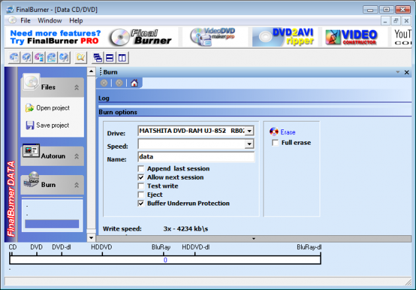Open the Help menu
Image resolution: width=416 pixels, height=290 pixels.
pos(76,20)
